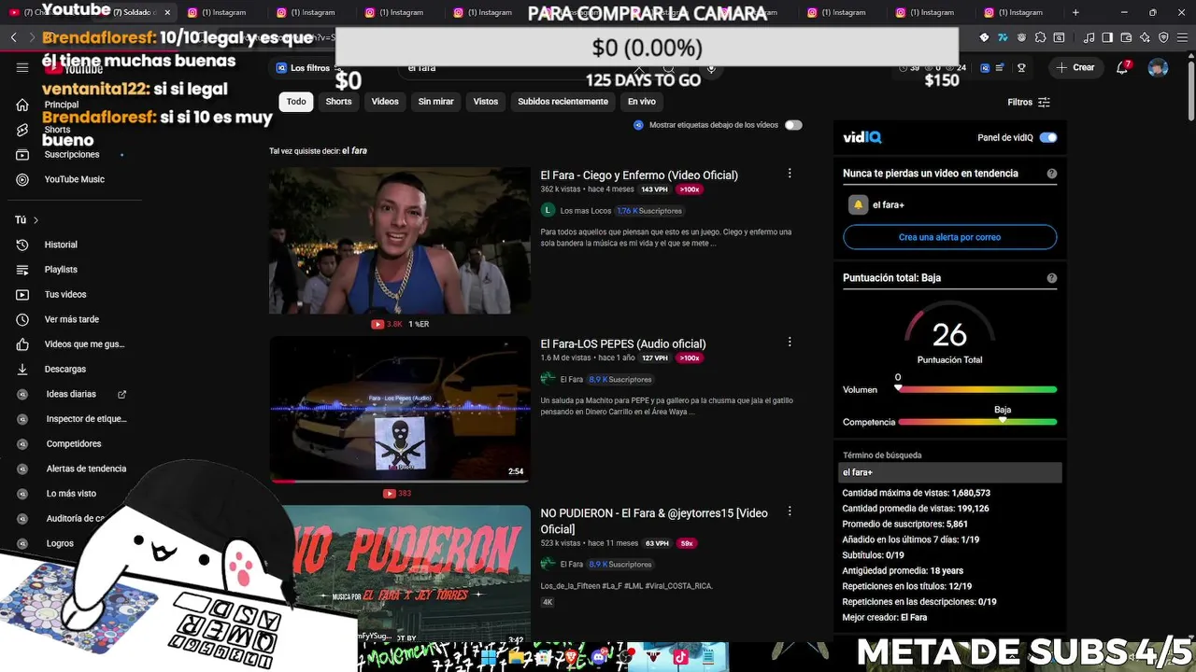This screenshot has height=672, width=1196.
Task: Open Los mas Locos channel avatar
Action: 548,210
